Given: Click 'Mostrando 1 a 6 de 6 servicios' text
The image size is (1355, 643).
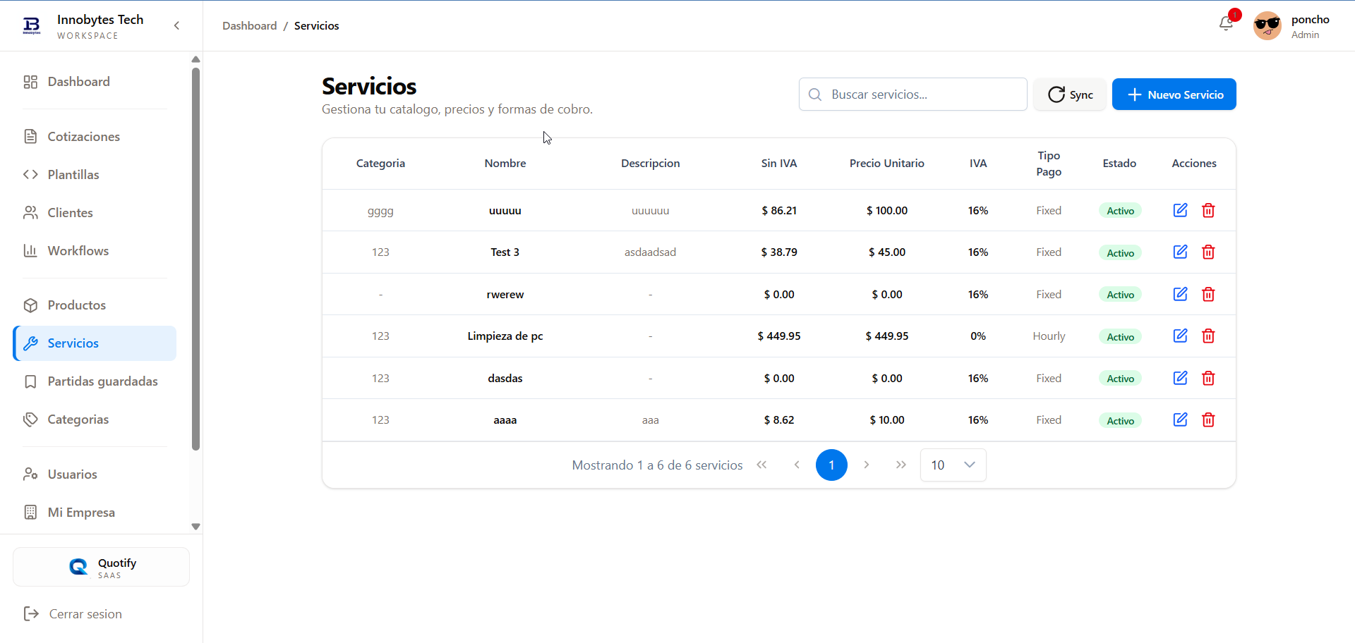Looking at the screenshot, I should [x=657, y=465].
